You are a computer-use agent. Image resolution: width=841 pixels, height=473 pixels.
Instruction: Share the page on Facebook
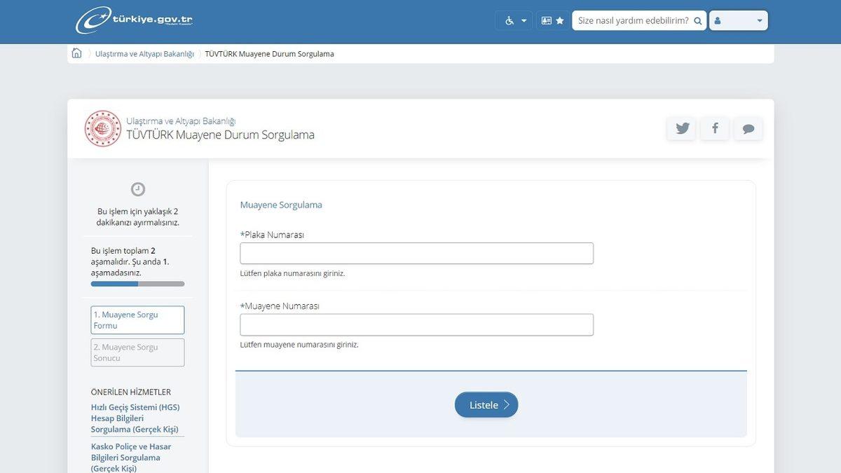pos(715,128)
